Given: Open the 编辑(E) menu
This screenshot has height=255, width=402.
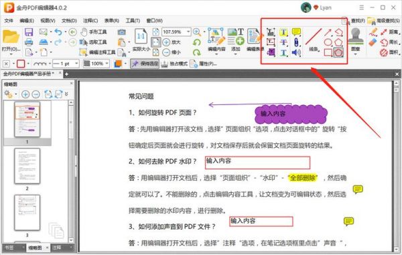Looking at the screenshot, I should click(27, 21).
